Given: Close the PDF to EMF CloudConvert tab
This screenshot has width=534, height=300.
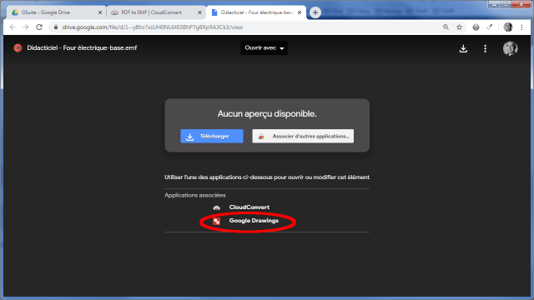Looking at the screenshot, I should (199, 12).
